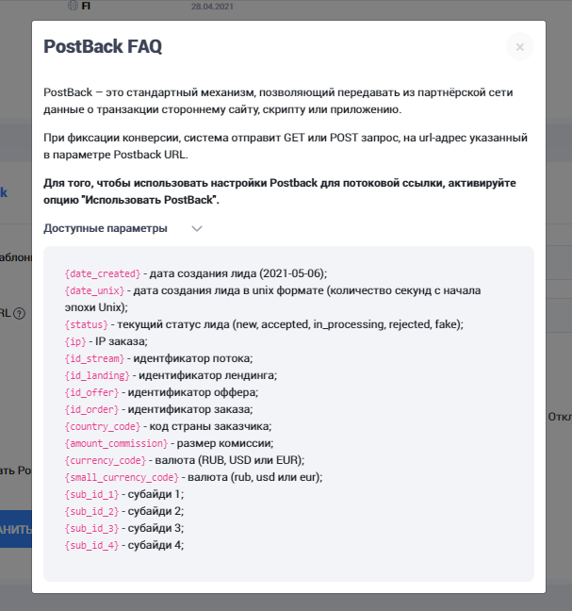Select the {sub_id_1} parameter tag
The height and width of the screenshot is (611, 572).
[92, 494]
